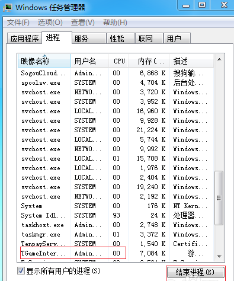Click the 结束进程(E) button
Image resolution: width=234 pixels, height=281 pixels.
(x=195, y=272)
